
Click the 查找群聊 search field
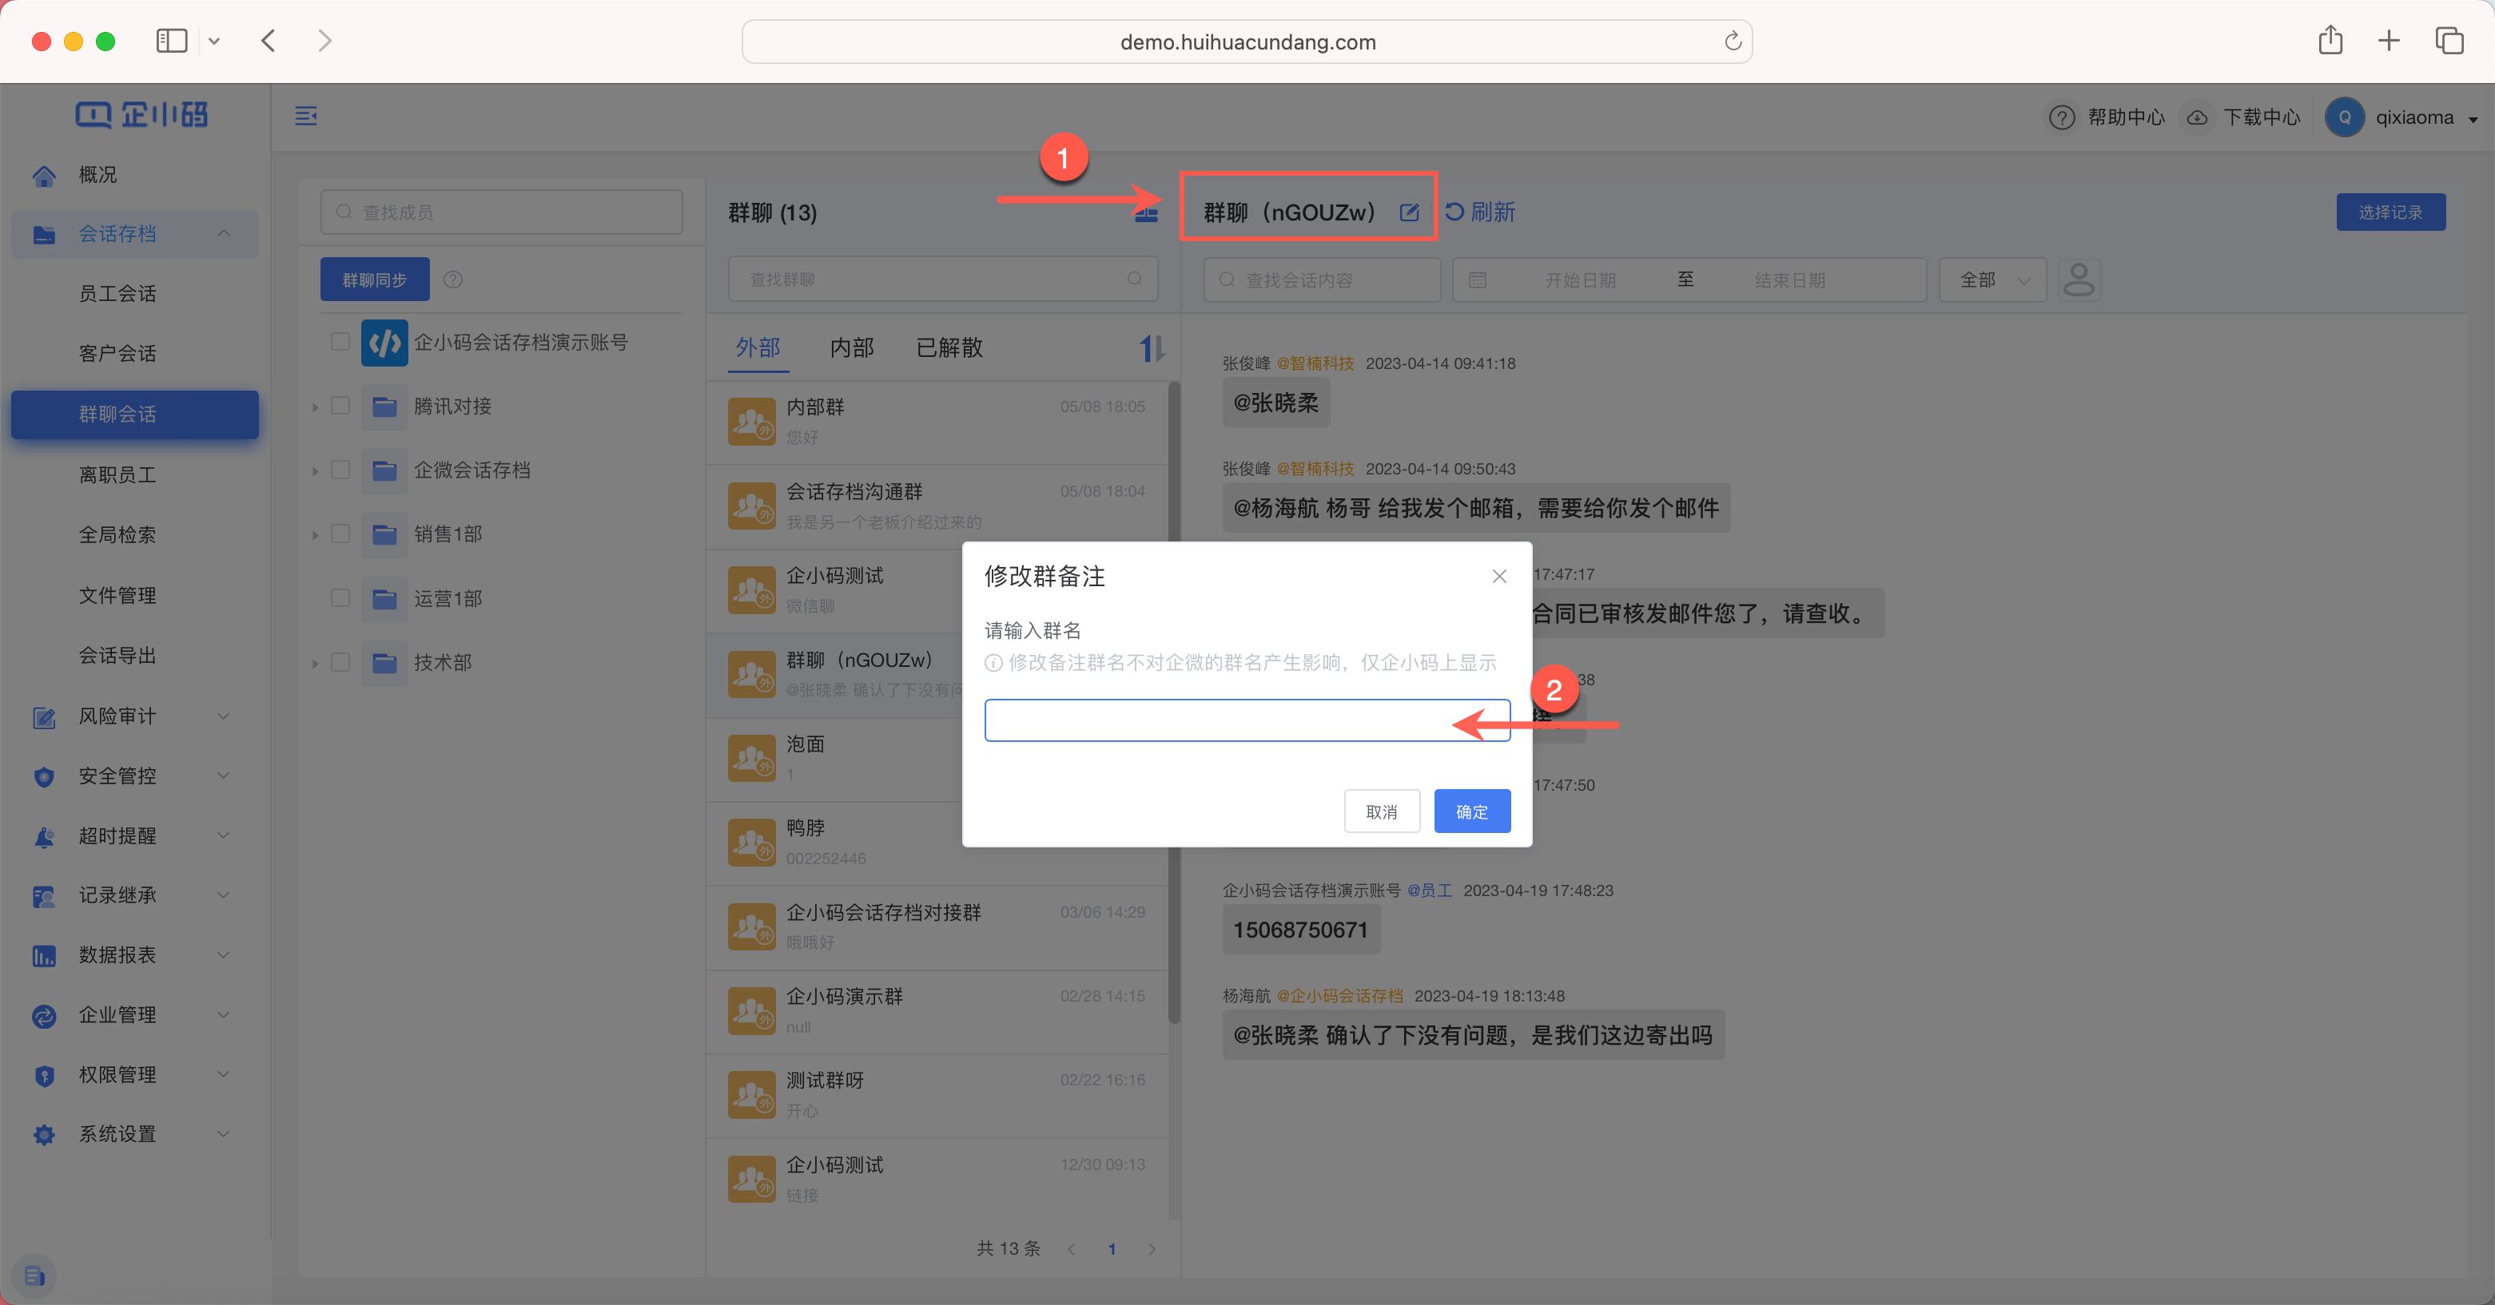pos(942,279)
